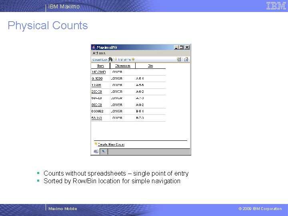
Task: Click bin value A-6-2
Action: (x=140, y=92)
